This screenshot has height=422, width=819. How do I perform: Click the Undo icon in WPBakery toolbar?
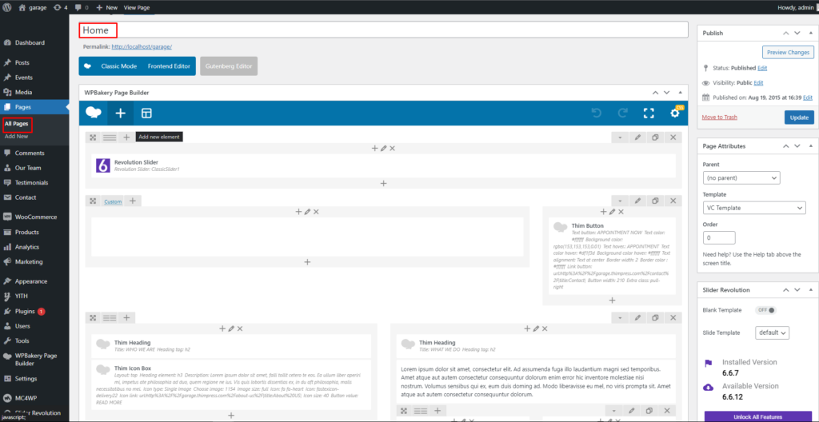pos(596,113)
